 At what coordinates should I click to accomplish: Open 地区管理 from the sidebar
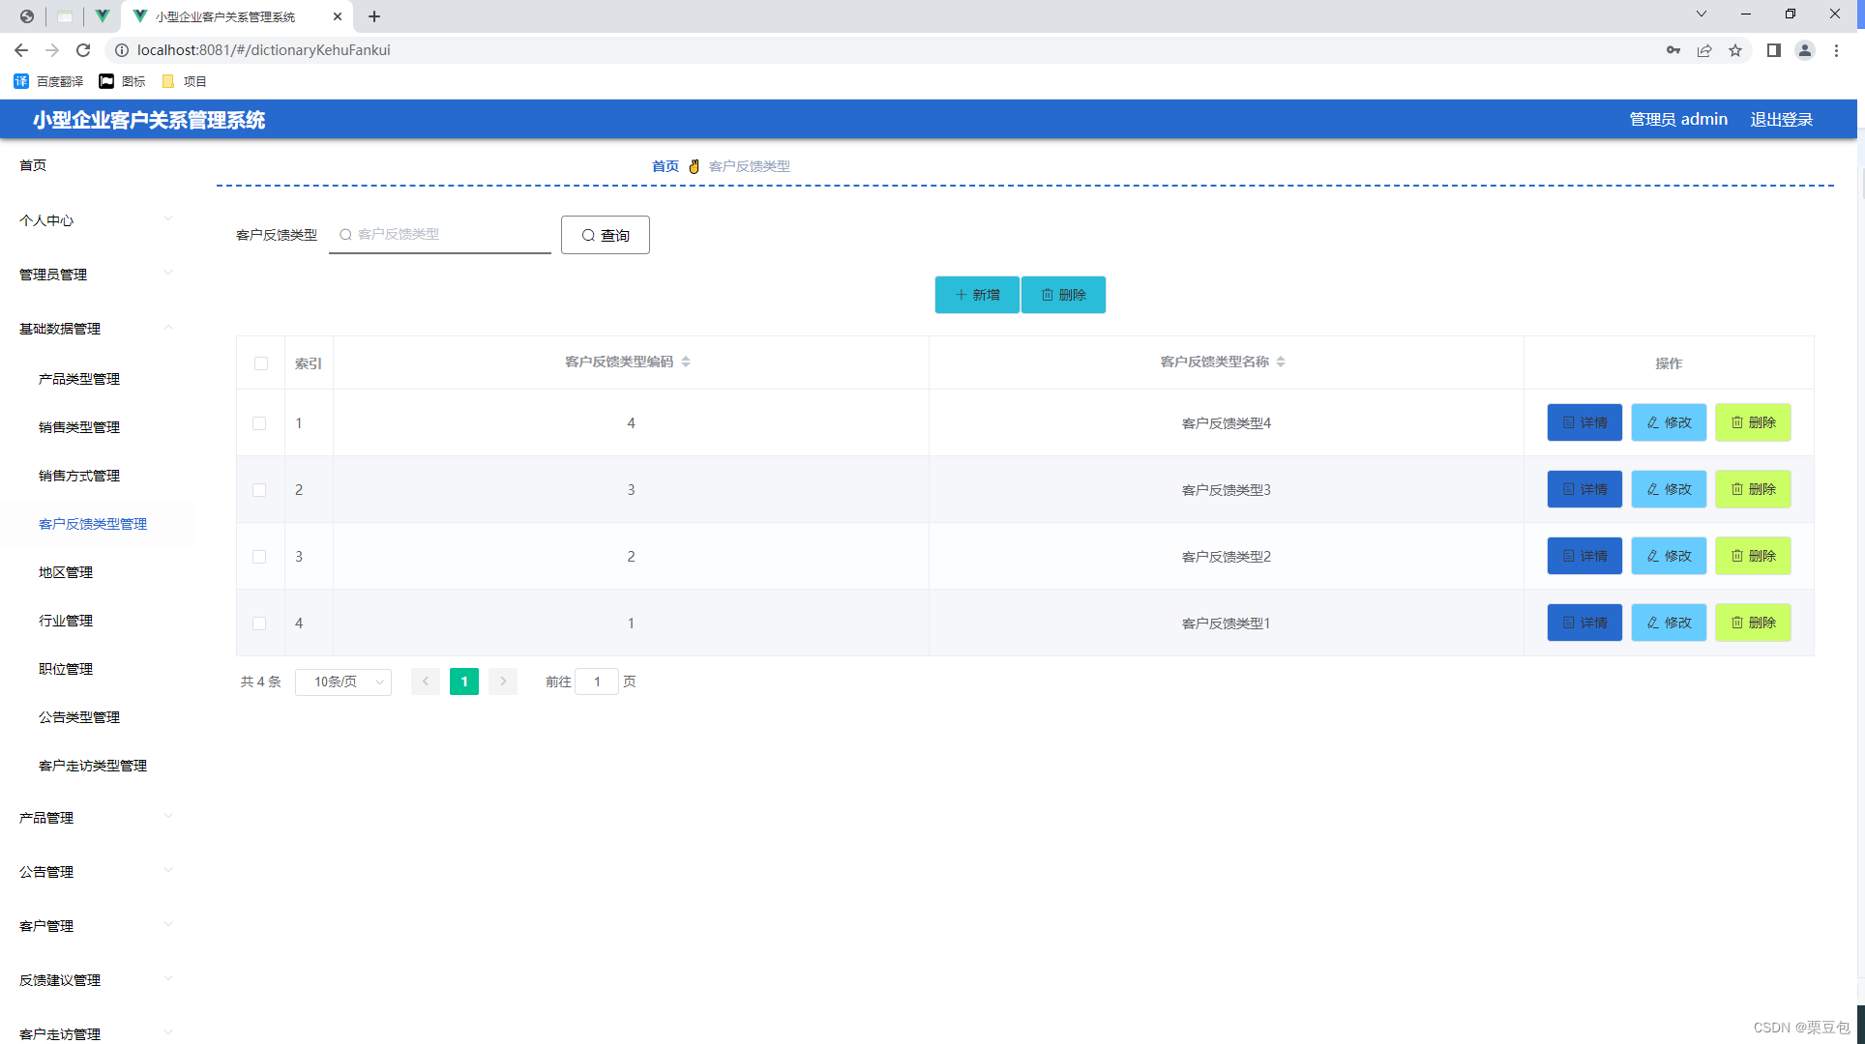tap(64, 571)
